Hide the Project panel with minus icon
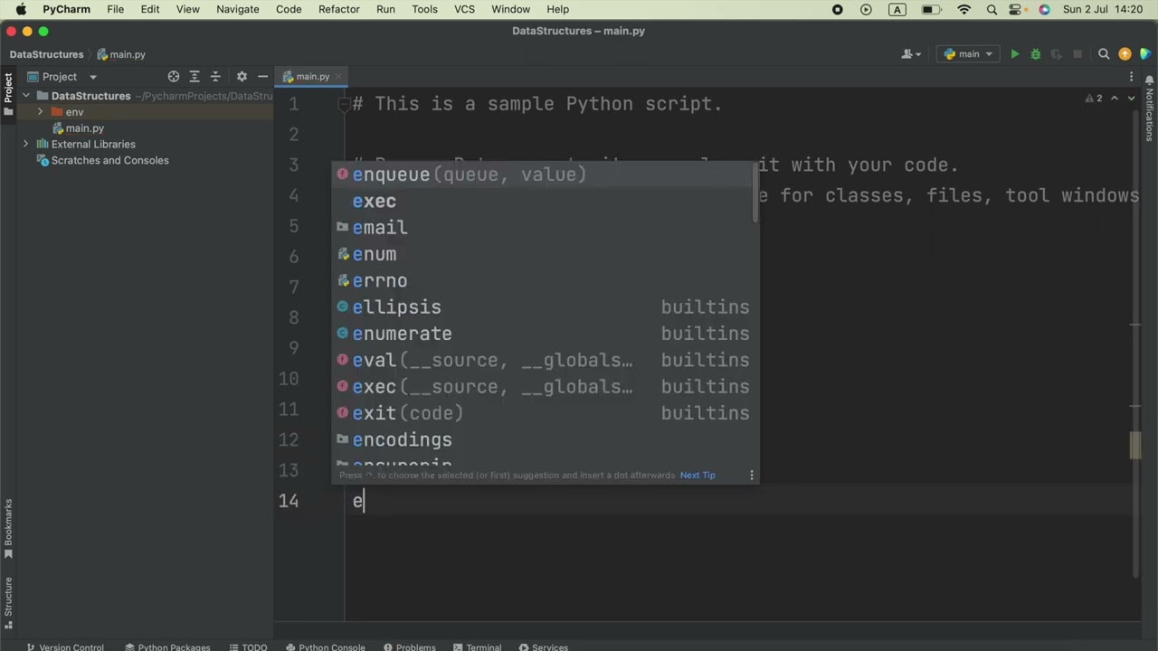 (262, 77)
